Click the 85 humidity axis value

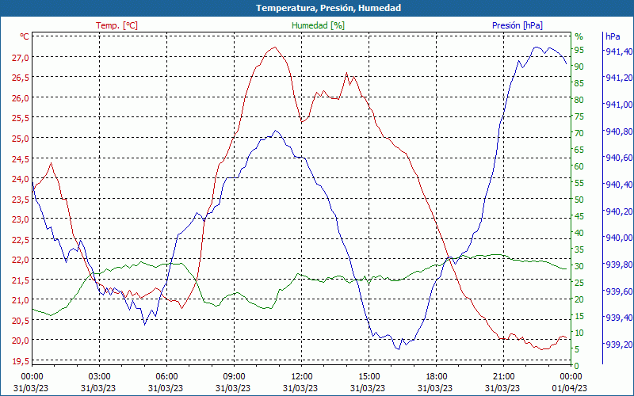[579, 83]
